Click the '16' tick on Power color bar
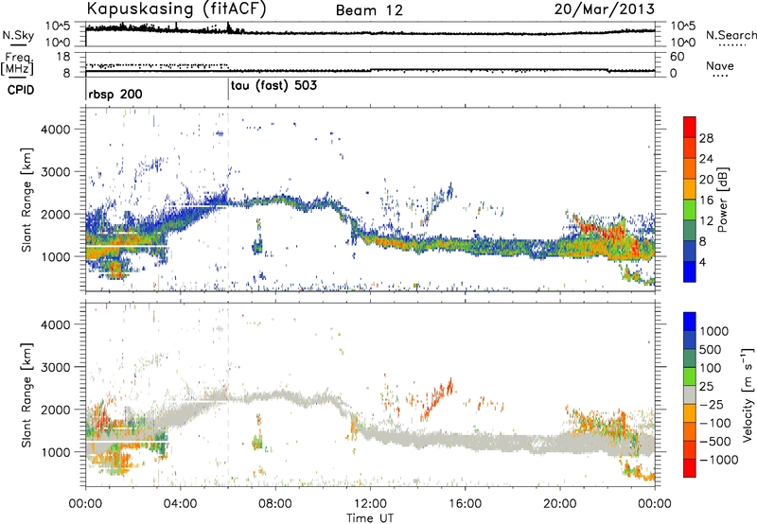 coord(706,201)
